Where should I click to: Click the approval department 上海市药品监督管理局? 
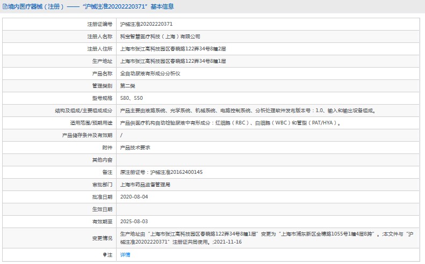(x=145, y=185)
